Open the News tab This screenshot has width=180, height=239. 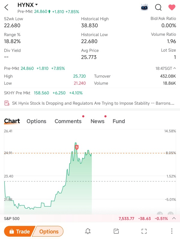tap(97, 121)
